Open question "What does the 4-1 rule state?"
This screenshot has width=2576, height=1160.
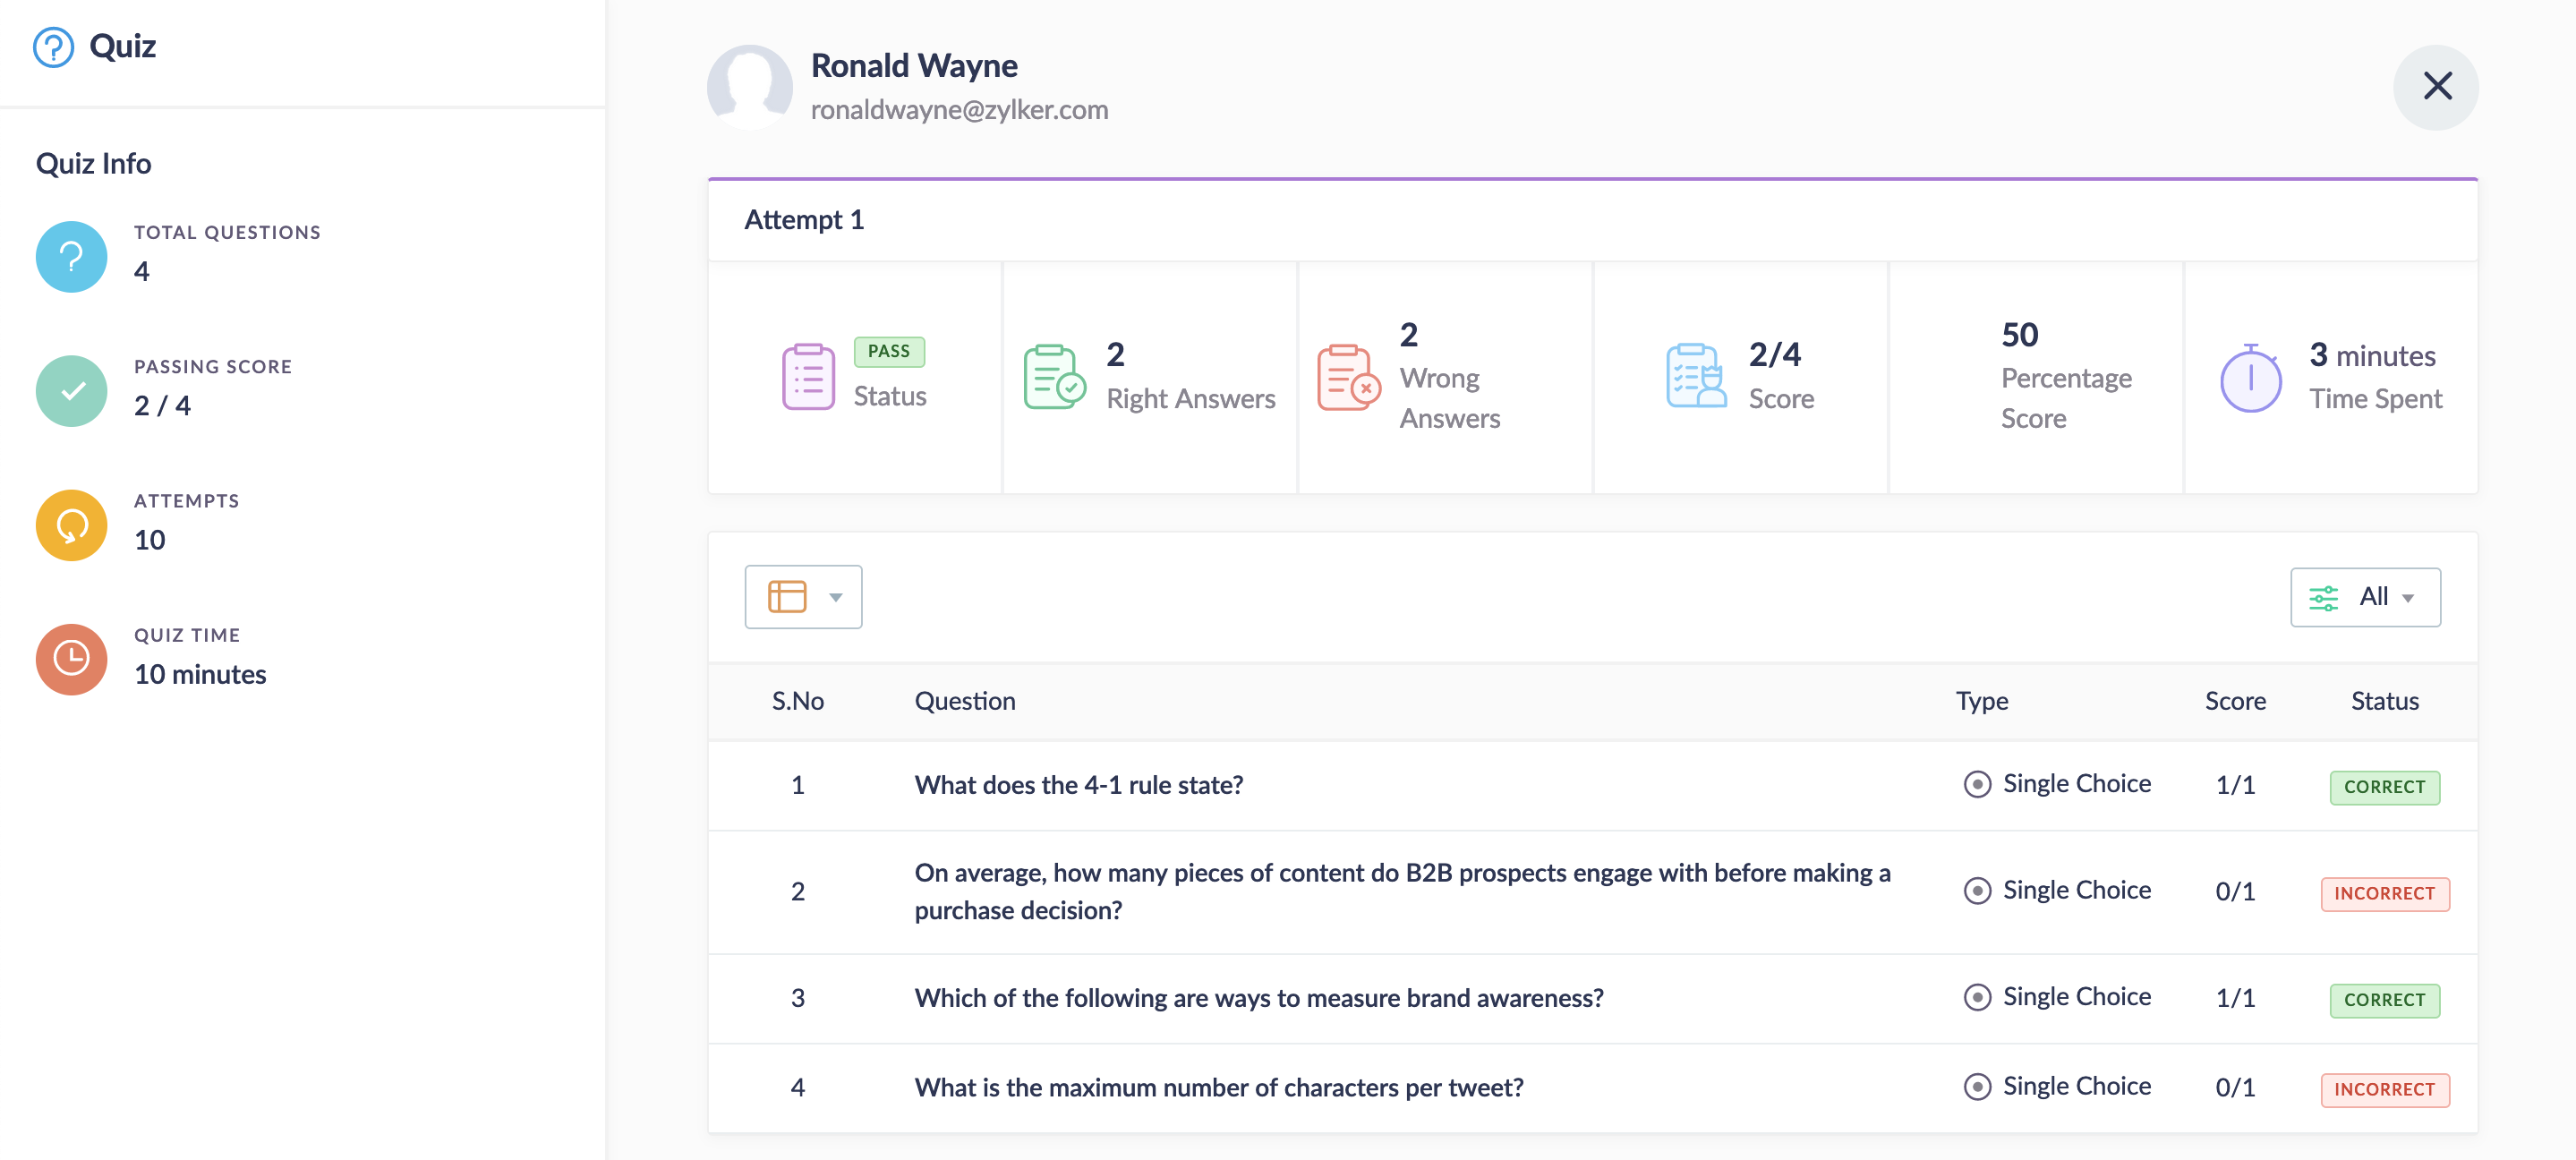click(1078, 785)
